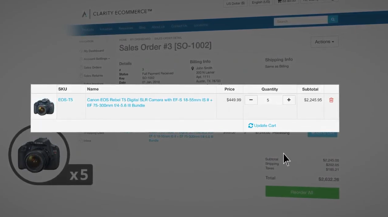Click the Update Cart link
The image size is (388, 217).
262,126
